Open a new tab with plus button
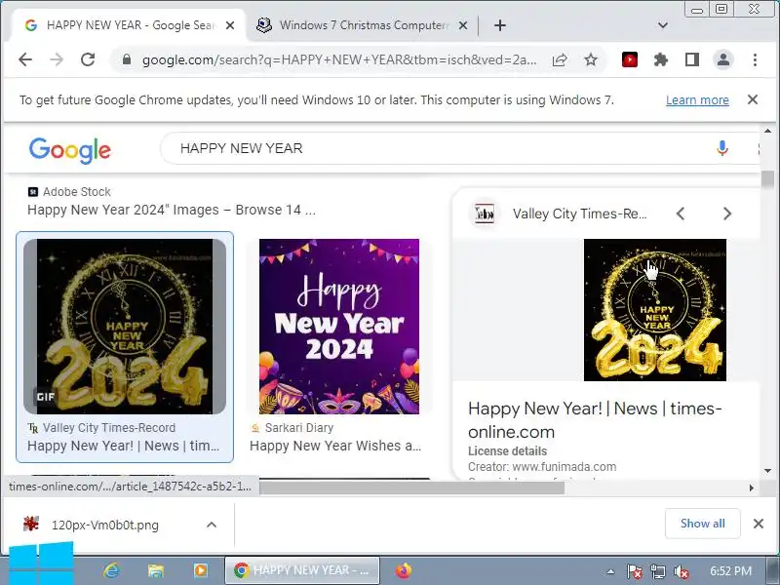 click(x=500, y=25)
